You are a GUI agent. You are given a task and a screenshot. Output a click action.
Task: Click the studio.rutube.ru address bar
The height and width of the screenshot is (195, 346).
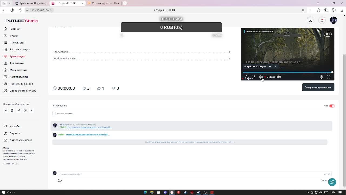tap(41, 10)
